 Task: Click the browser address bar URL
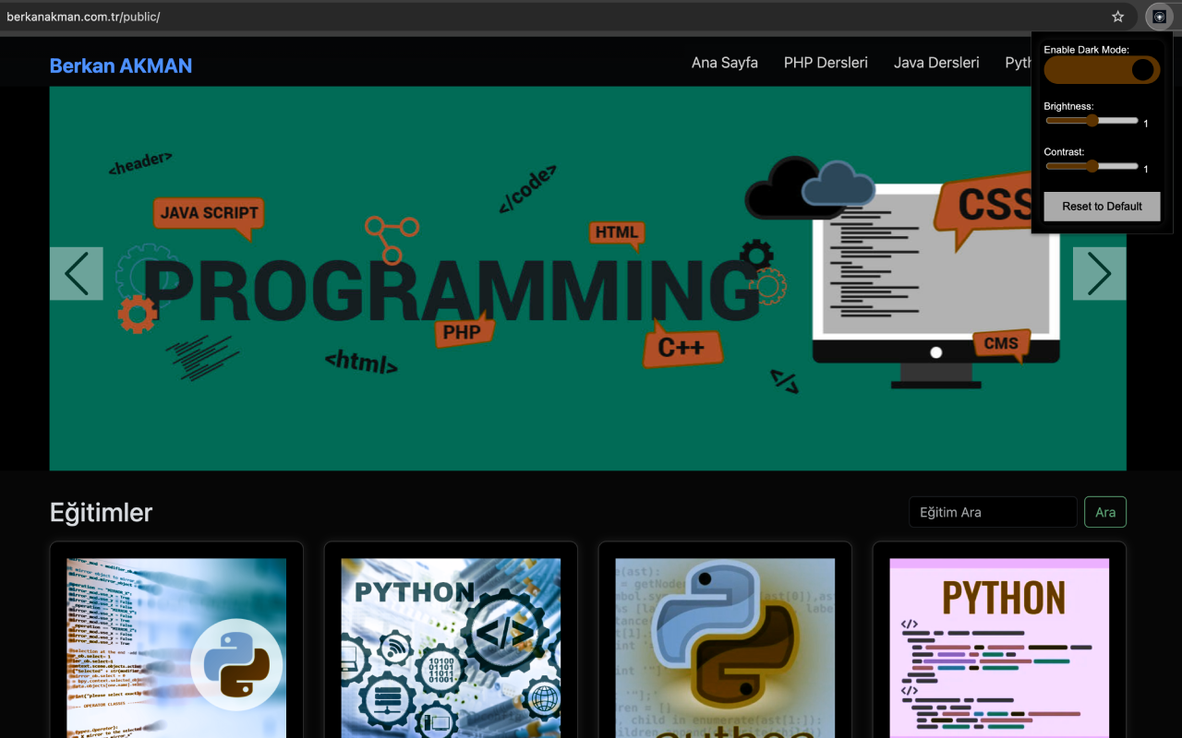83,17
